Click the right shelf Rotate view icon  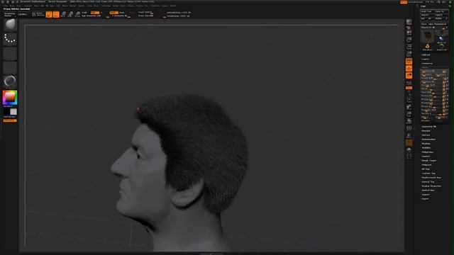point(409,121)
